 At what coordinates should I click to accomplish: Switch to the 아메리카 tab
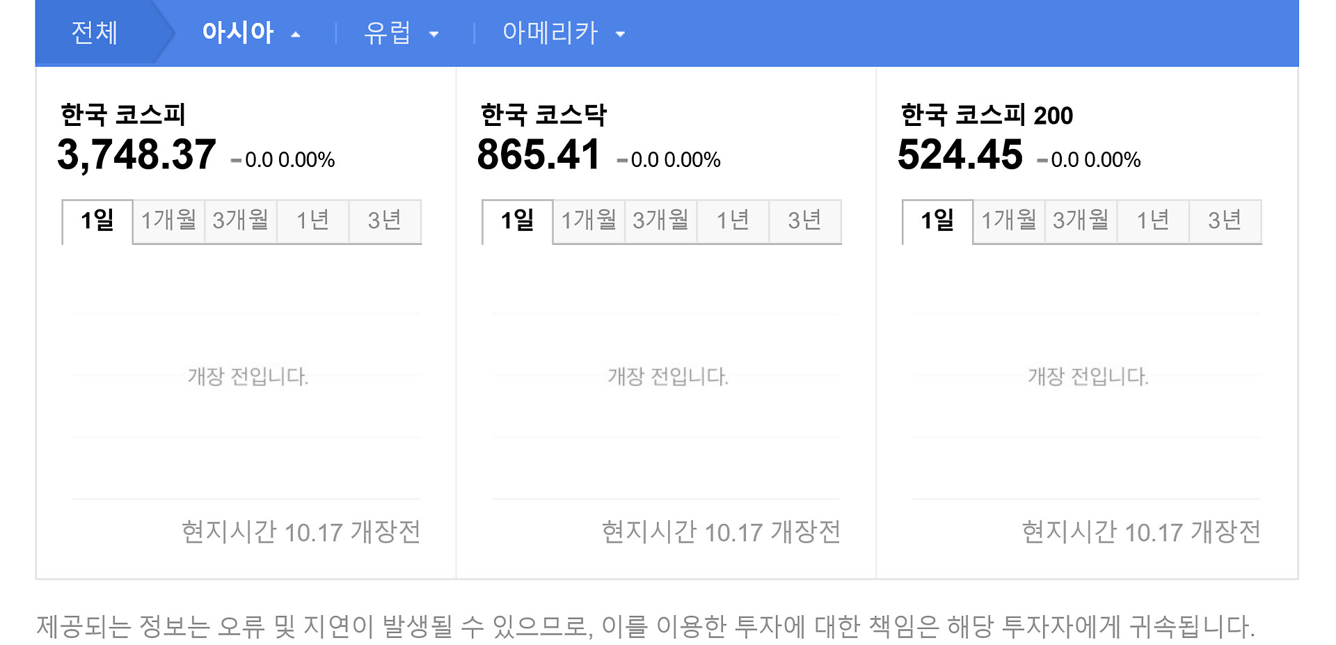point(550,33)
